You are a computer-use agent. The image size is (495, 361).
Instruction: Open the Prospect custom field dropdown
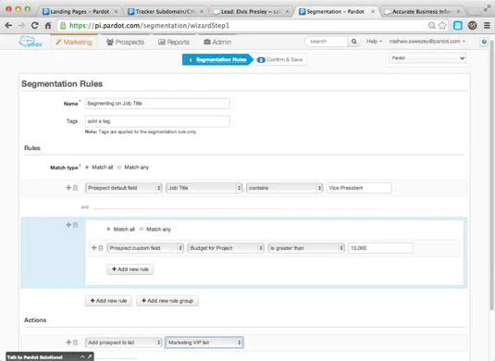(145, 248)
